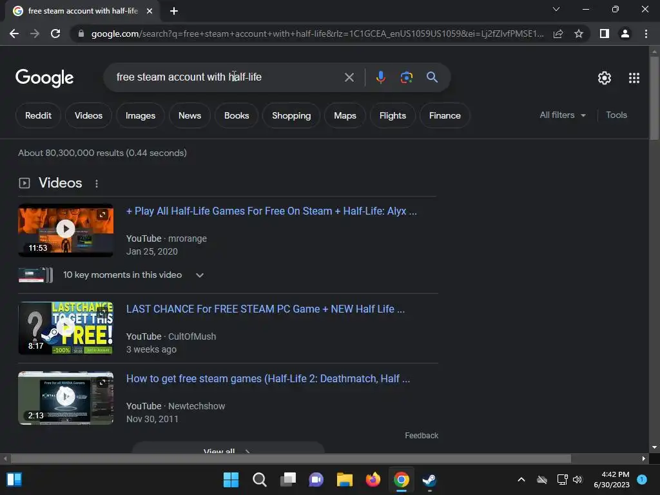This screenshot has width=660, height=495.
Task: Open the volume speaker tray icon
Action: tap(577, 480)
